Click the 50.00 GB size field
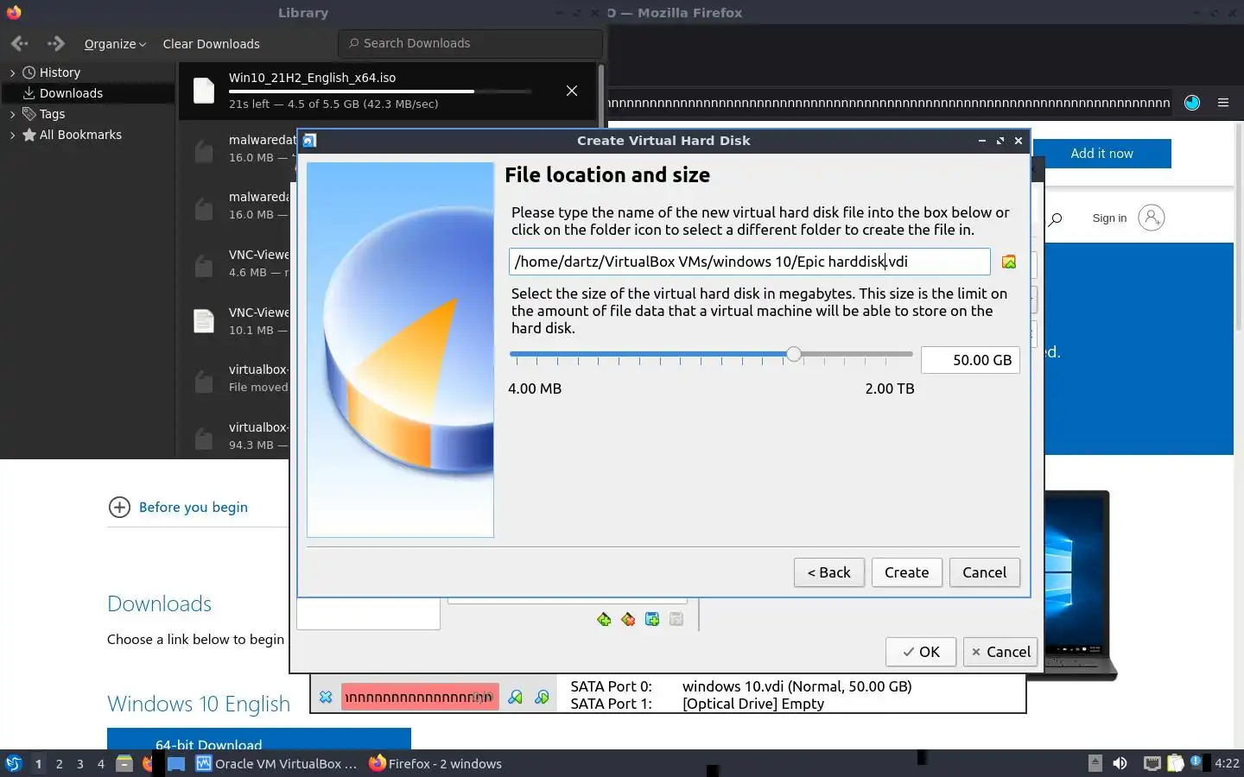1244x777 pixels. coord(970,360)
